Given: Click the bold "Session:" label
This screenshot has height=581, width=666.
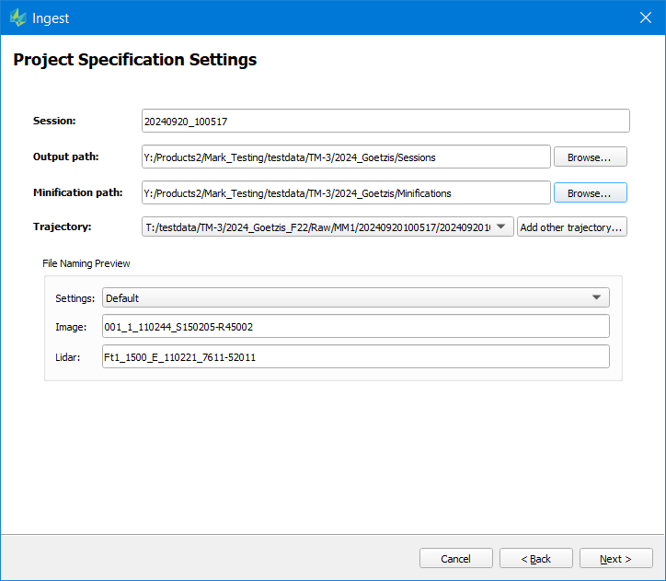Looking at the screenshot, I should 54,121.
